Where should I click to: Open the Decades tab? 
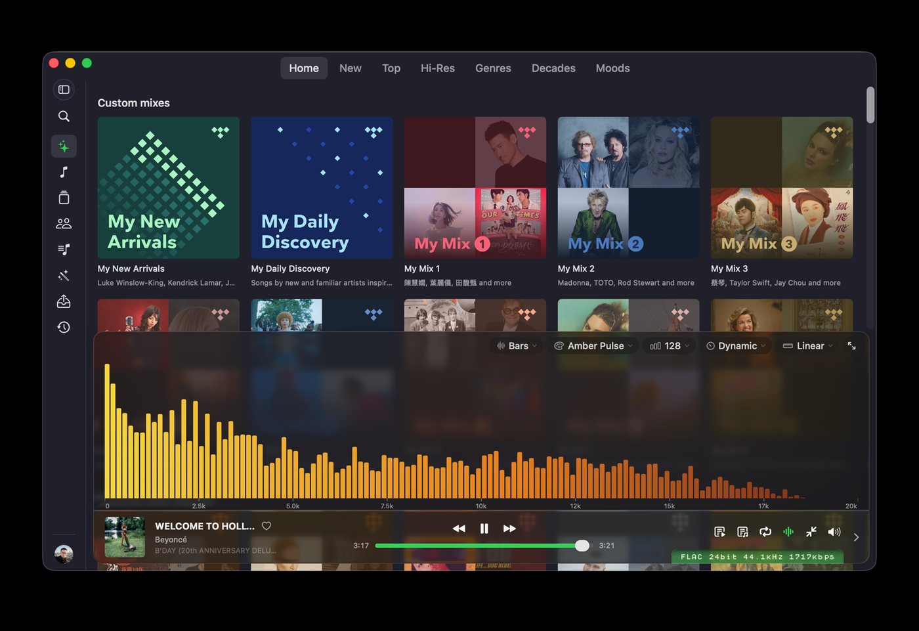click(553, 68)
